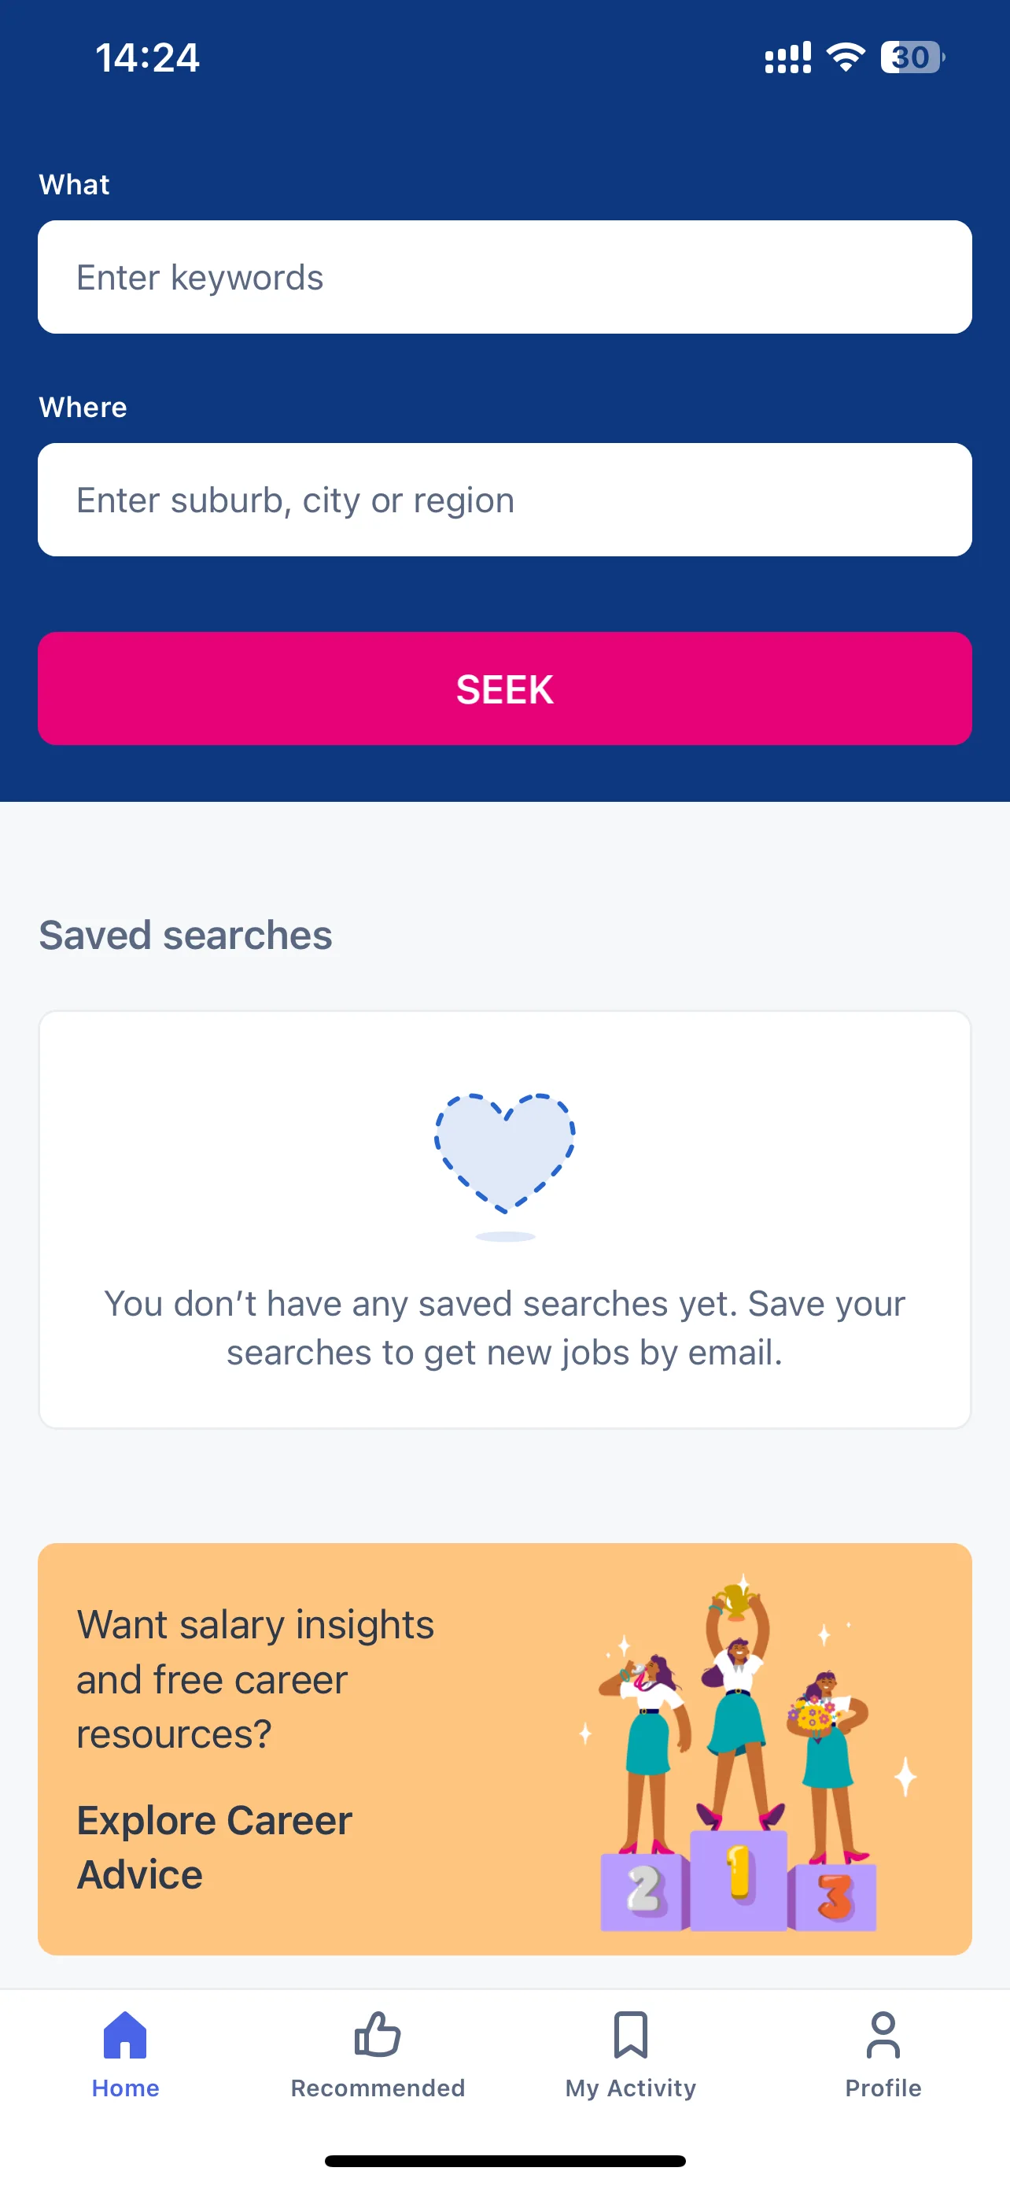Tap the 14:24 clock in status bar
Screen dimensions: 1010x2186
point(148,57)
